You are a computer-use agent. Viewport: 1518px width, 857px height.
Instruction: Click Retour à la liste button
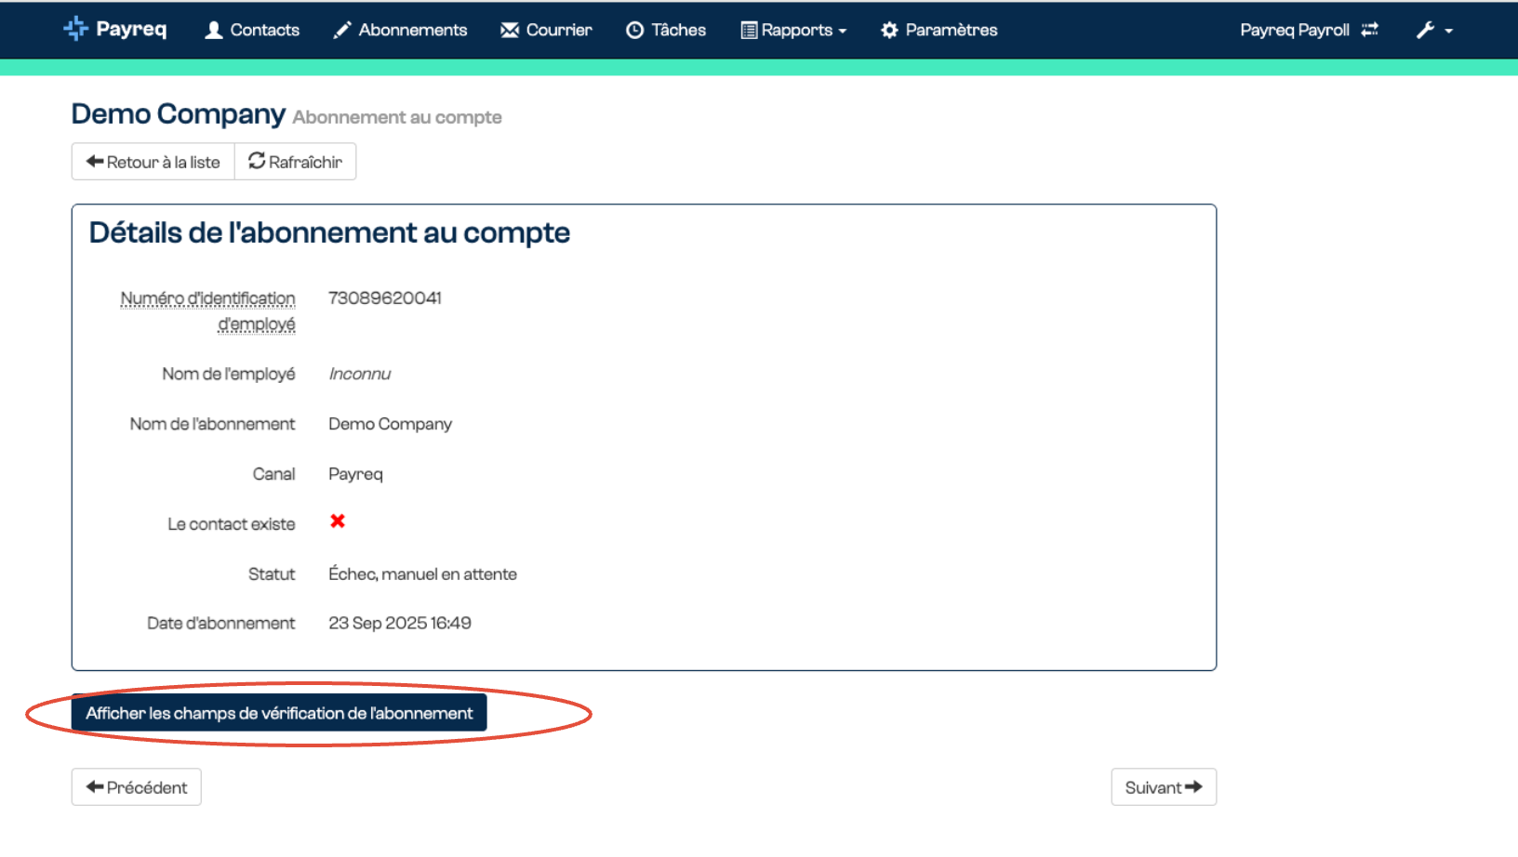tap(153, 162)
